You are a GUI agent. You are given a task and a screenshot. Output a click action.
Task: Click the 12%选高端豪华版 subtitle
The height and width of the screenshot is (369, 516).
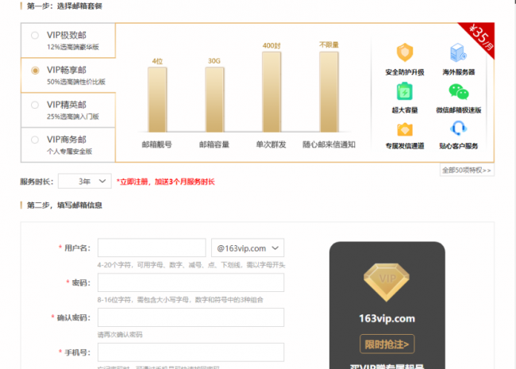[x=73, y=47]
